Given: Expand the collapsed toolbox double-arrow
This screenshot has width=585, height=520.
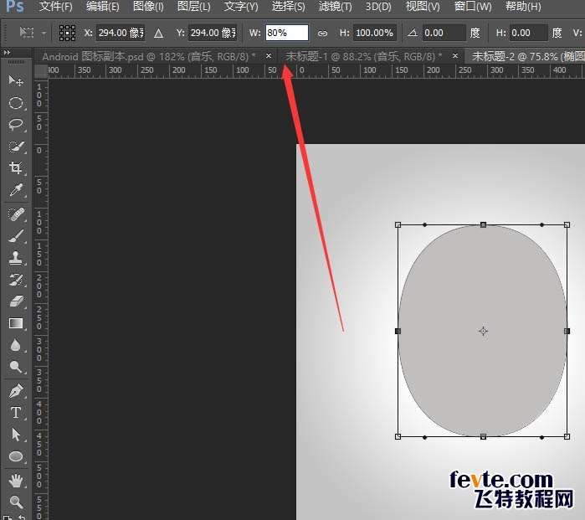Looking at the screenshot, I should [x=8, y=52].
